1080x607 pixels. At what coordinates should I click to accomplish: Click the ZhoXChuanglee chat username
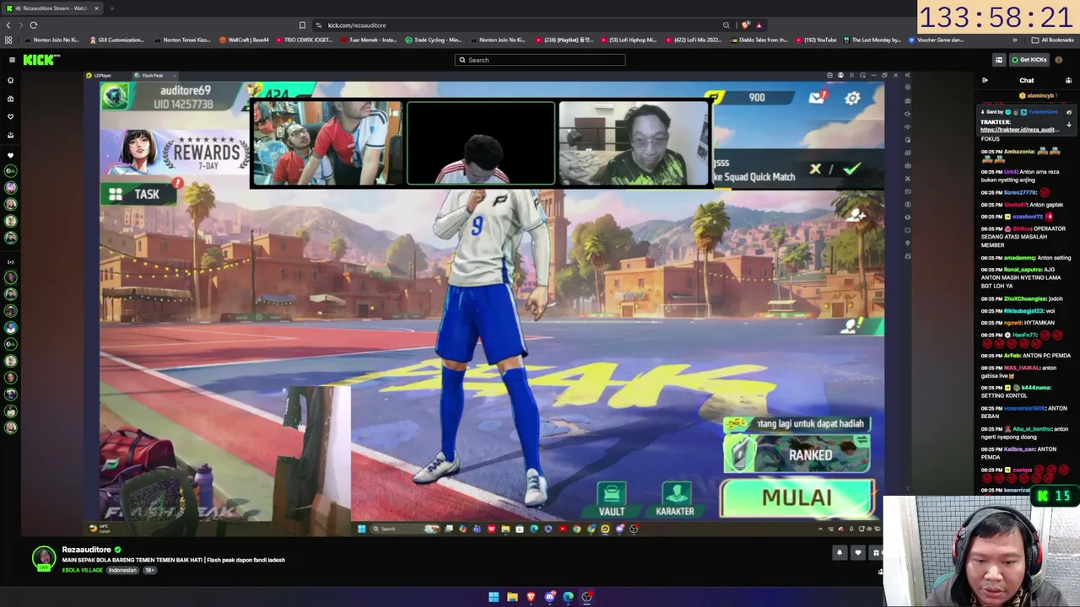point(1026,298)
